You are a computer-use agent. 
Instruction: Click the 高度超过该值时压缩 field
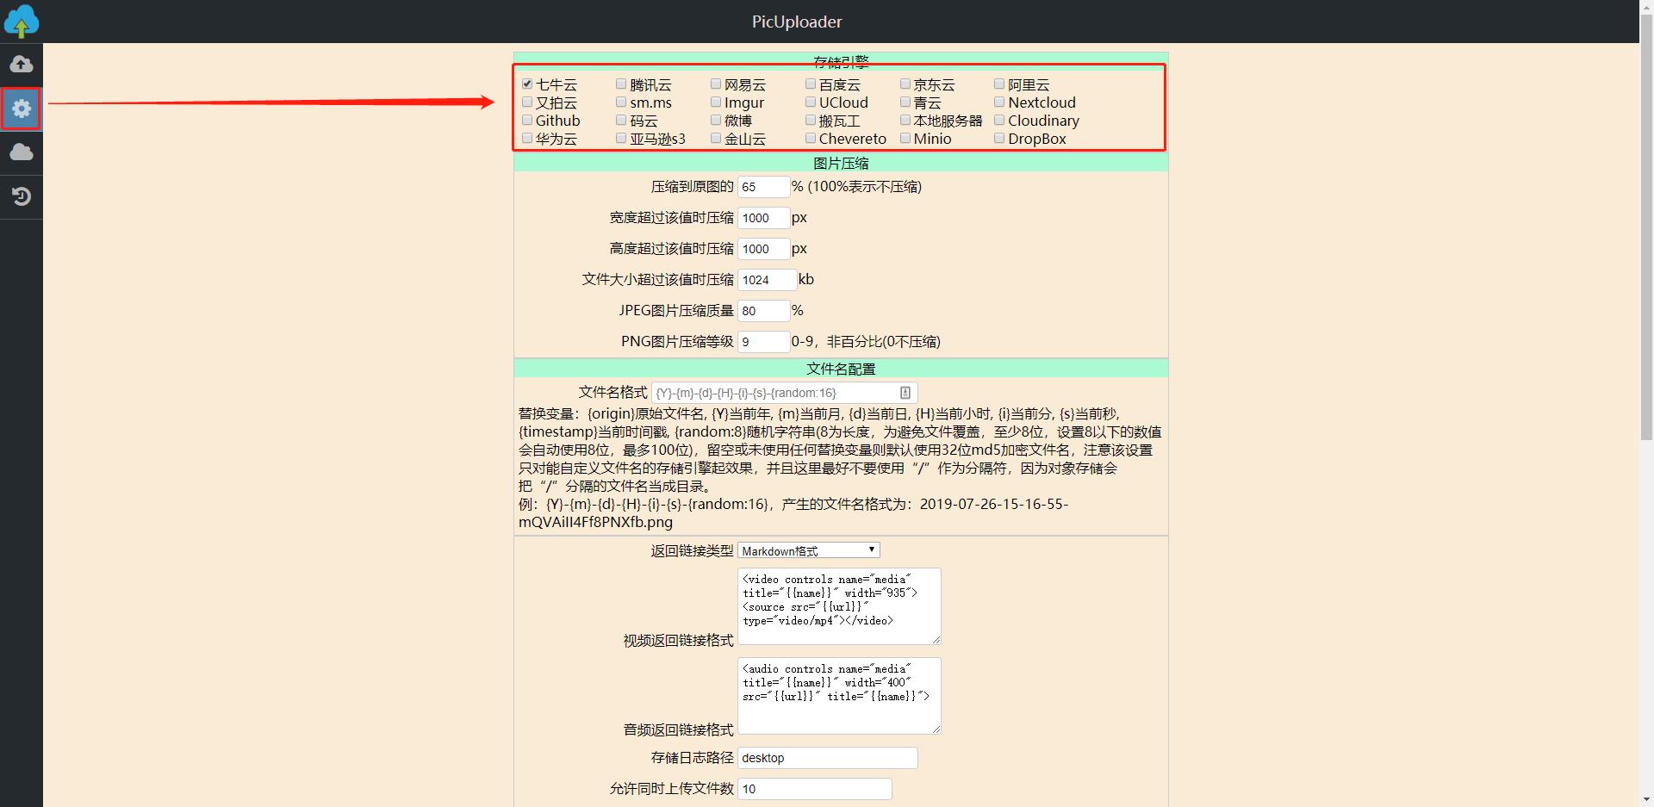point(763,249)
